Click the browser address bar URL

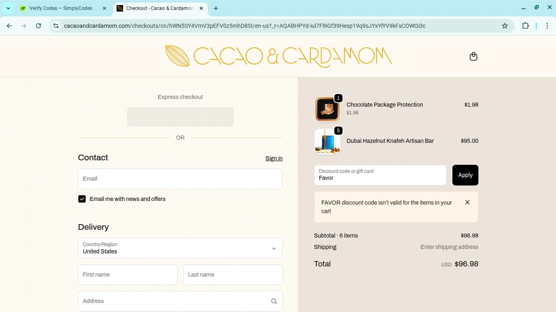point(245,26)
